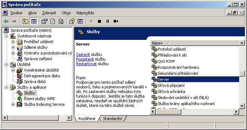Image resolution: width=247 pixels, height=130 pixels.
Task: Expand the Prohlížeč událostí node
Action: point(13,42)
